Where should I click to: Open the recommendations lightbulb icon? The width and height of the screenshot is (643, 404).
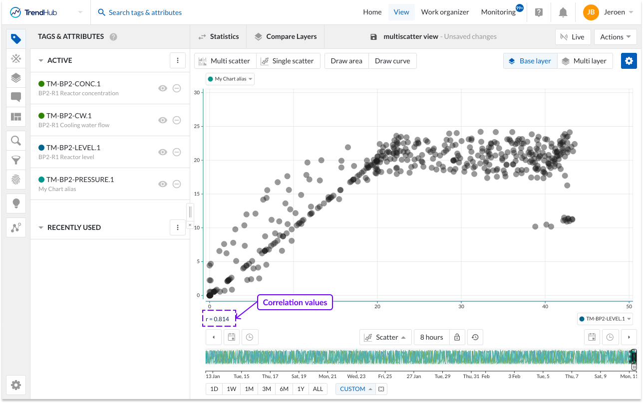[15, 203]
